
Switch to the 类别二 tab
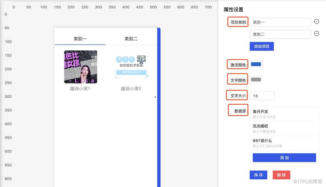pos(131,39)
